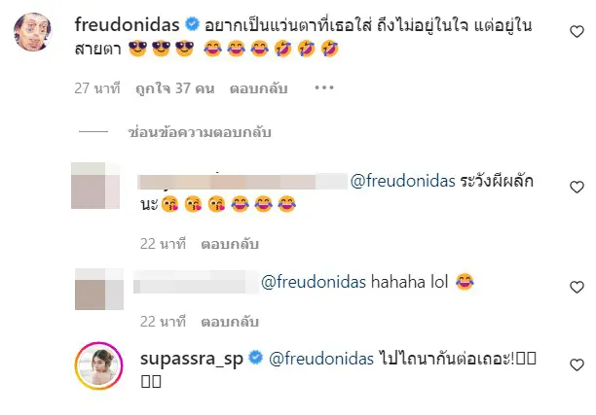This screenshot has width=596, height=415.
Task: Open the three-dot more options menu
Action: (324, 88)
